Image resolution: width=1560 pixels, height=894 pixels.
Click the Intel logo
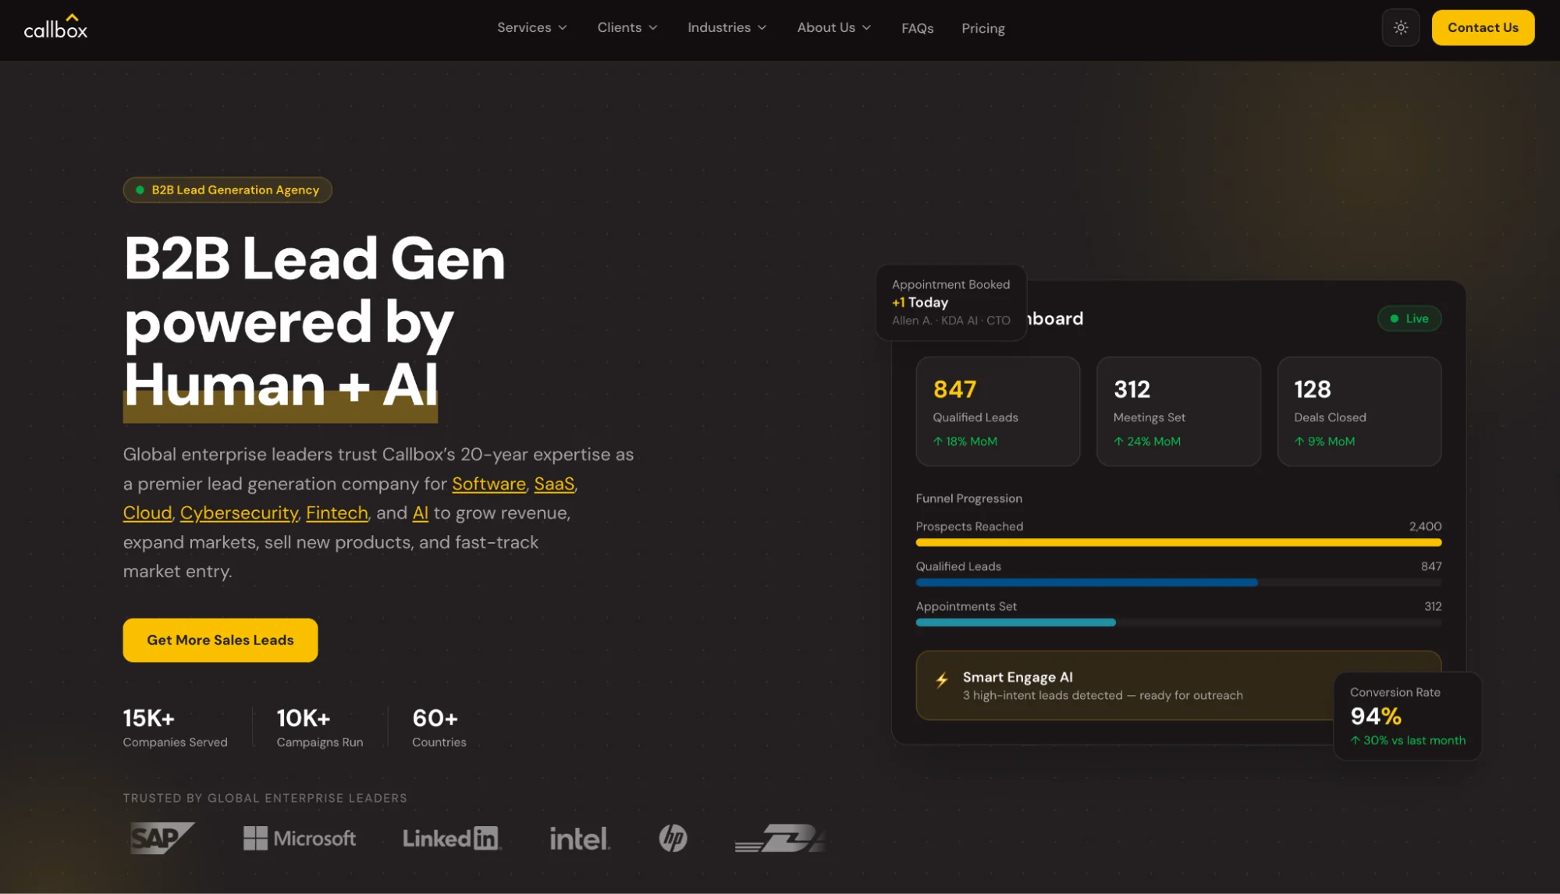579,839
